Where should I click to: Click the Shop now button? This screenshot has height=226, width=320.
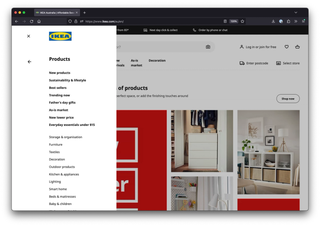(x=288, y=99)
